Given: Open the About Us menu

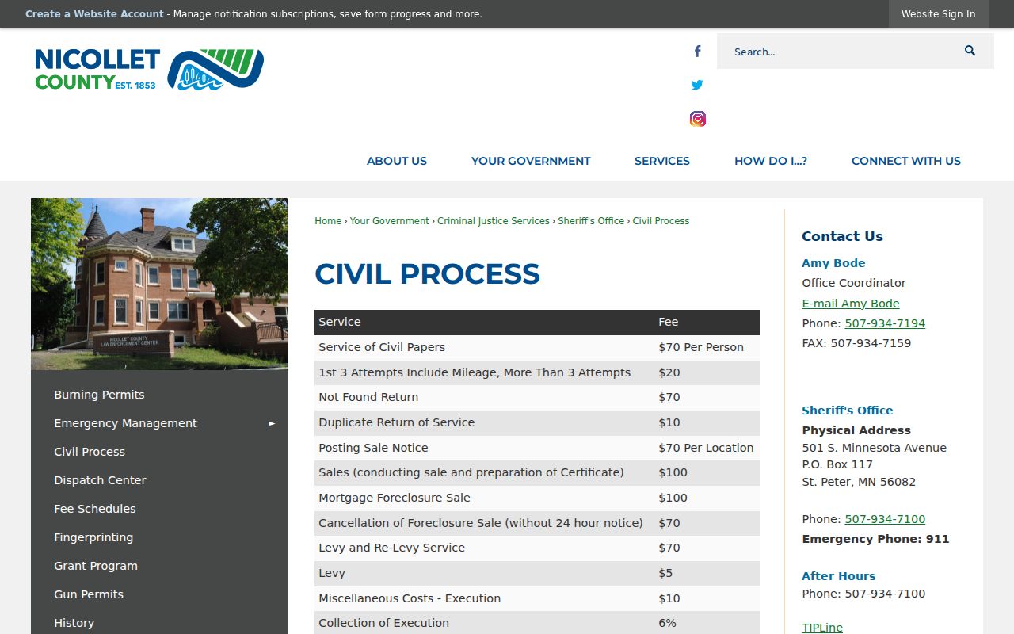Looking at the screenshot, I should 397,161.
